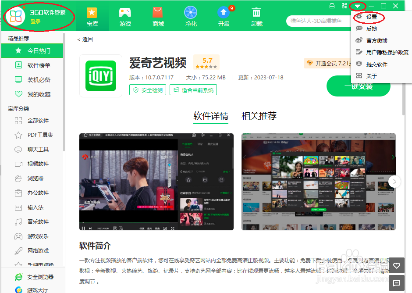412x293 pixels.
Task: Open 输入法 category
Action: [32, 207]
